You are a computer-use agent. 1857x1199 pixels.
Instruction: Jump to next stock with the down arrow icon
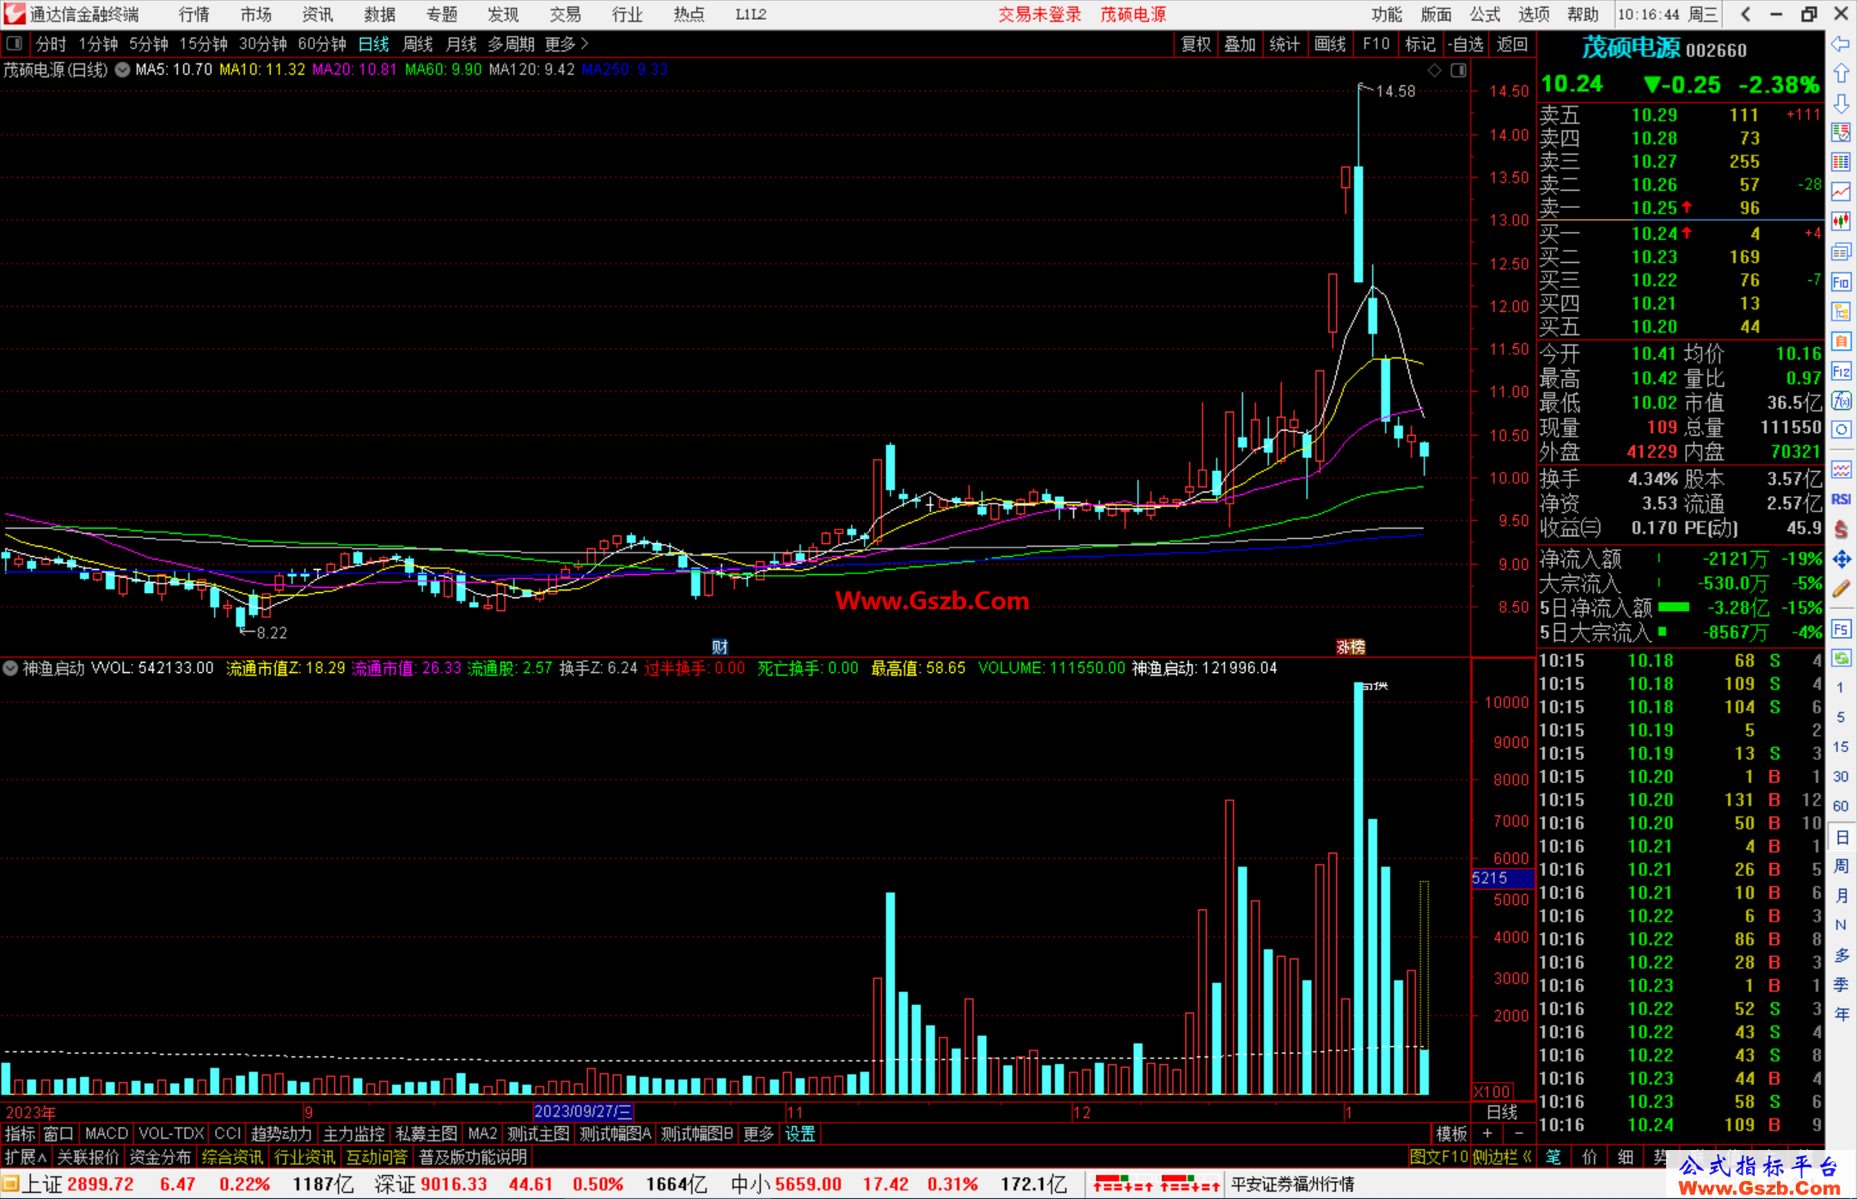pyautogui.click(x=1841, y=103)
